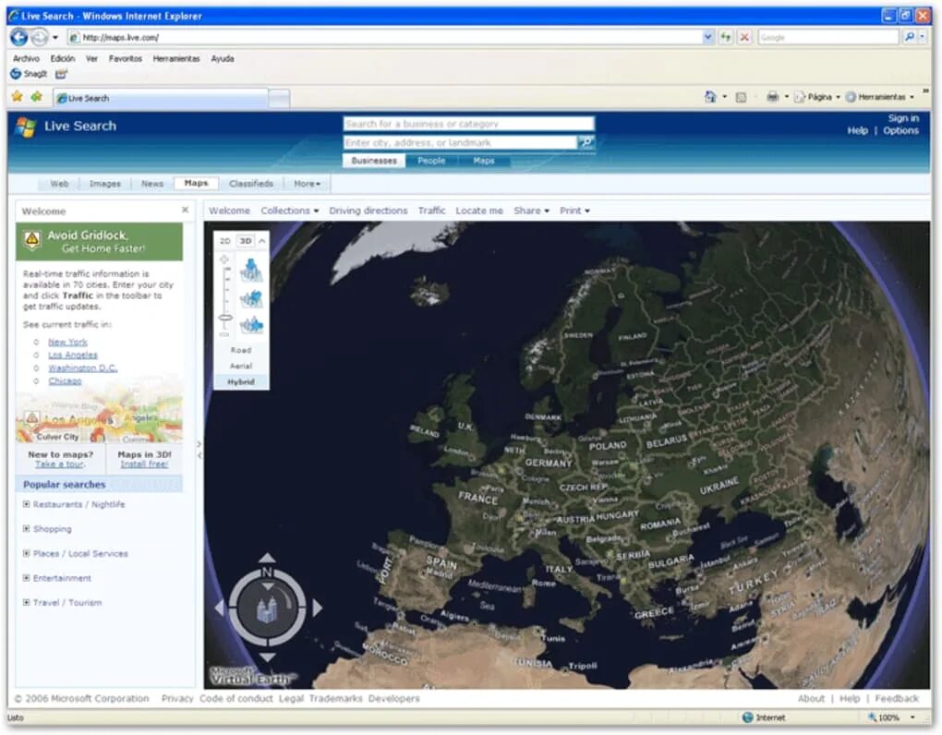Click Traffic in the map toolbar
Viewport: 942px width, 735px height.
tap(431, 211)
